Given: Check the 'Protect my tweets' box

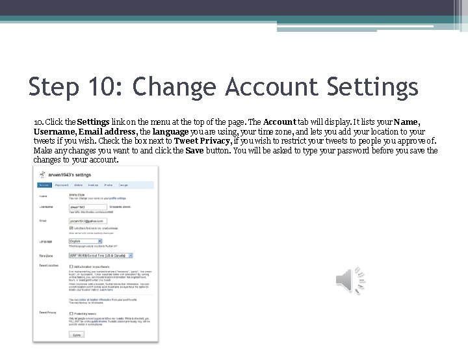Looking at the screenshot, I should point(71,314).
